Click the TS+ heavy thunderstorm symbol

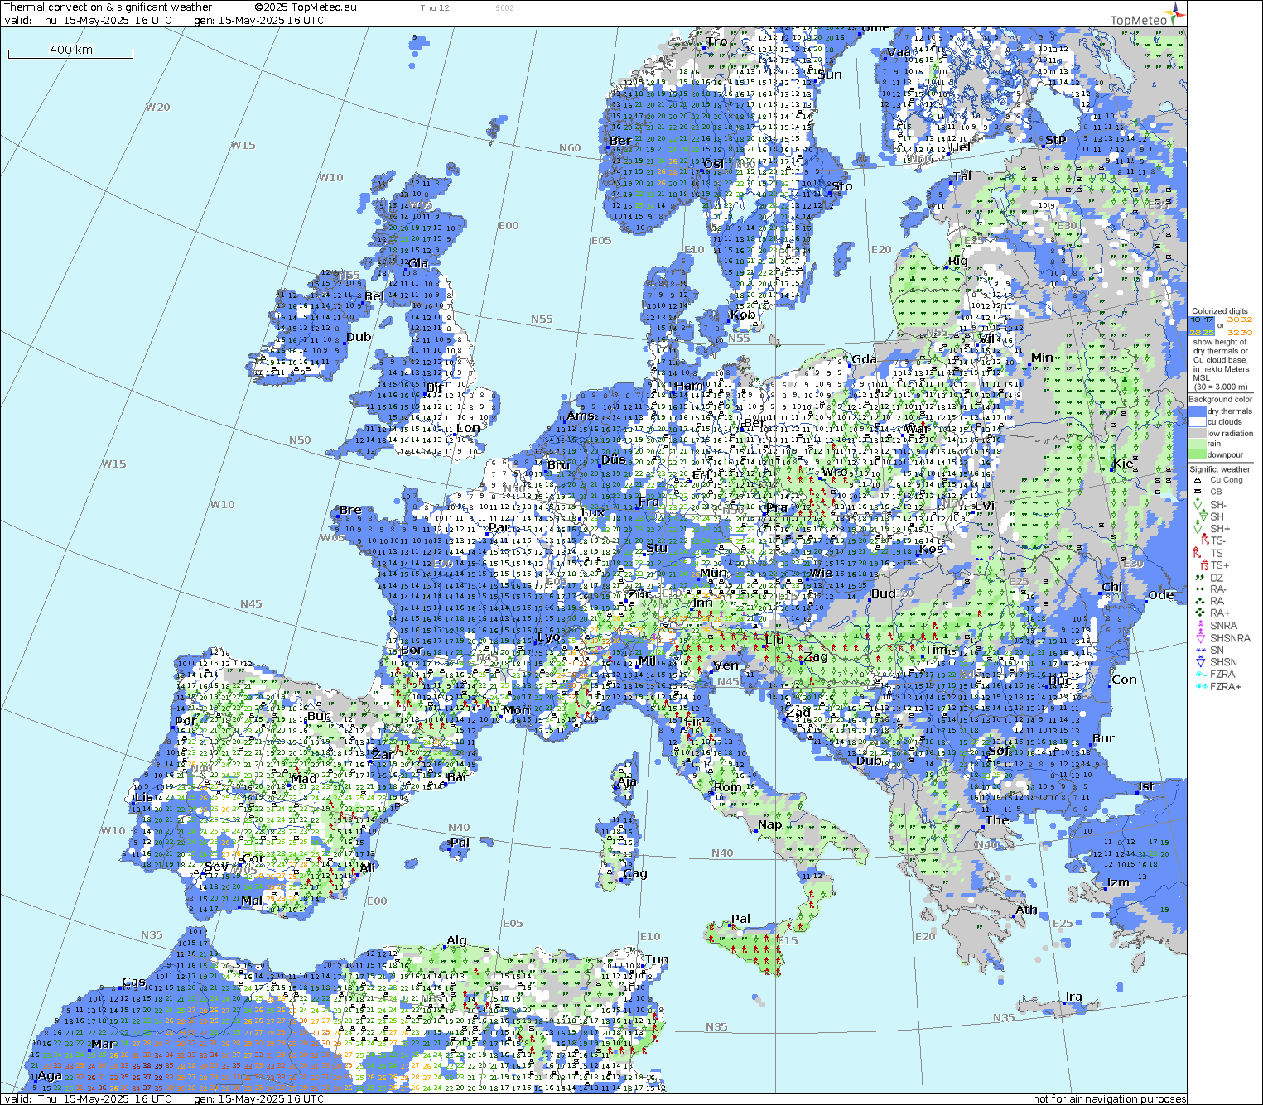pyautogui.click(x=1204, y=565)
